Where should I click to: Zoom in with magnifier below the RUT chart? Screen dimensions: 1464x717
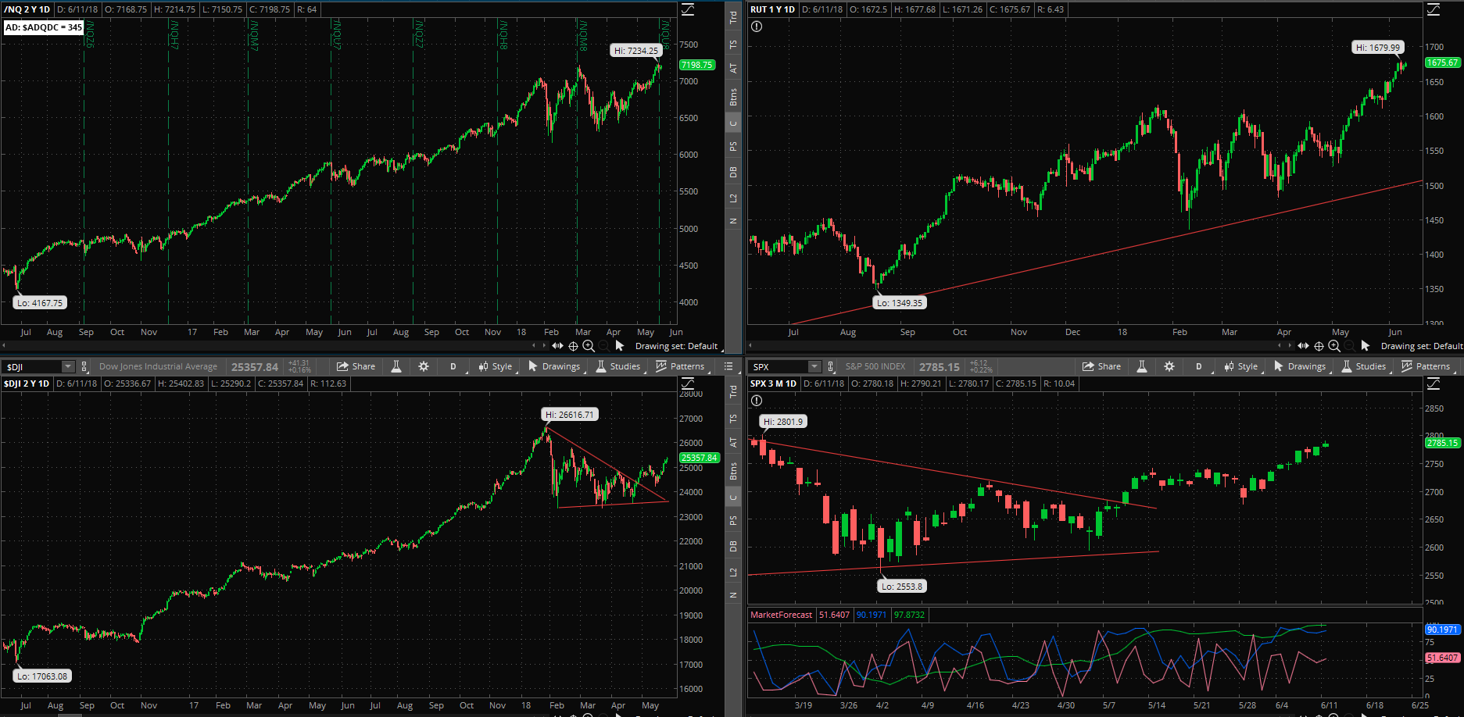point(1334,346)
